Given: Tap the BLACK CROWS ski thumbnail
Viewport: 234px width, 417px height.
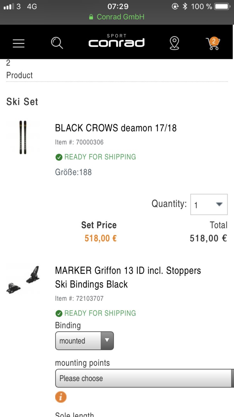Looking at the screenshot, I should pos(23,137).
